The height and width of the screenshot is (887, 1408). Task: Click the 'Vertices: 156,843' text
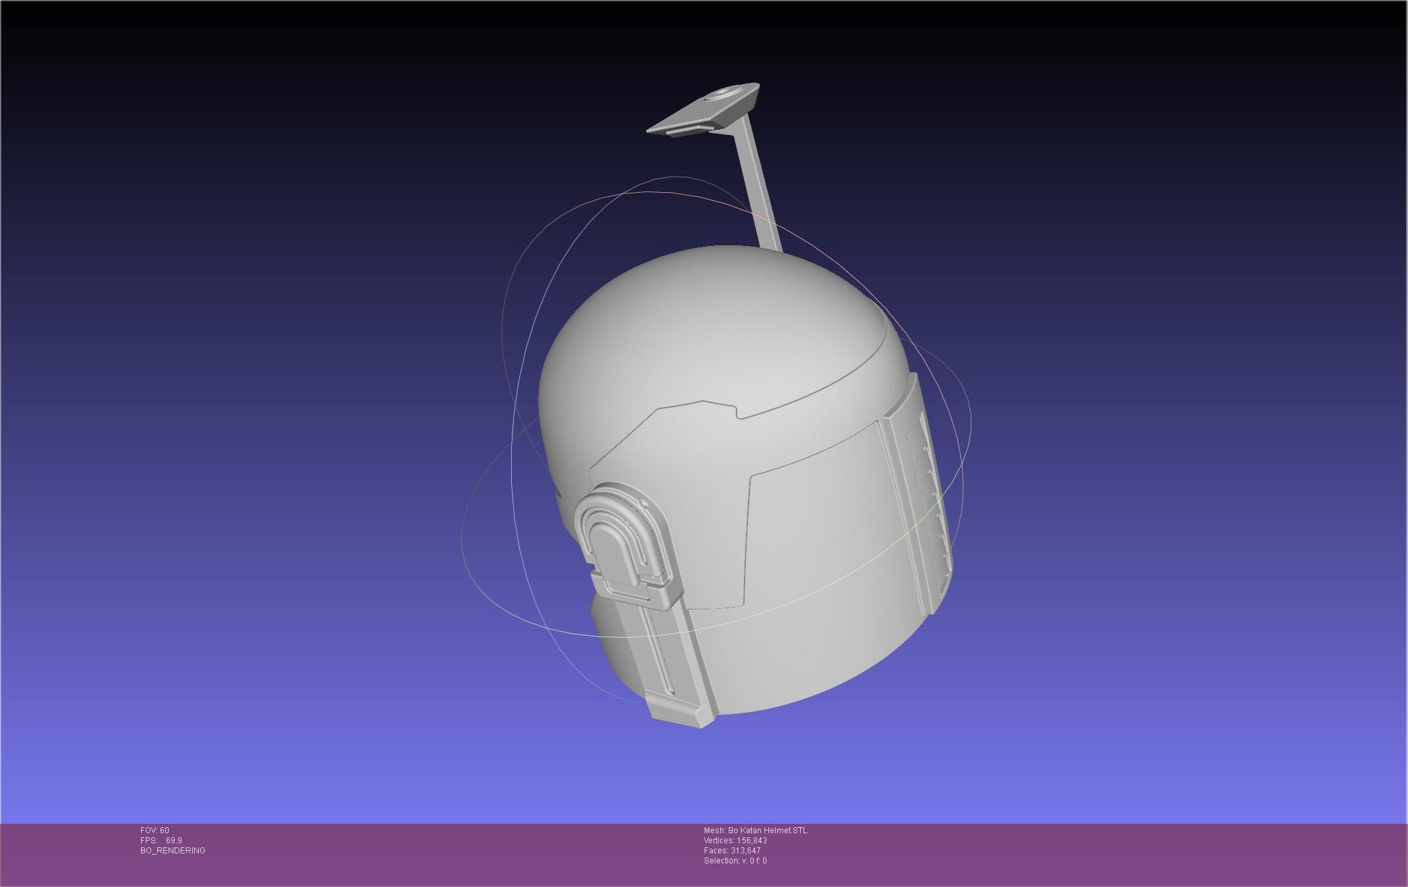coord(736,841)
